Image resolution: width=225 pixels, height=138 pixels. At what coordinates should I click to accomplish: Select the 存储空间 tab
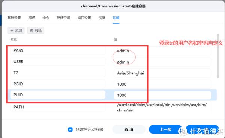coord(63,18)
